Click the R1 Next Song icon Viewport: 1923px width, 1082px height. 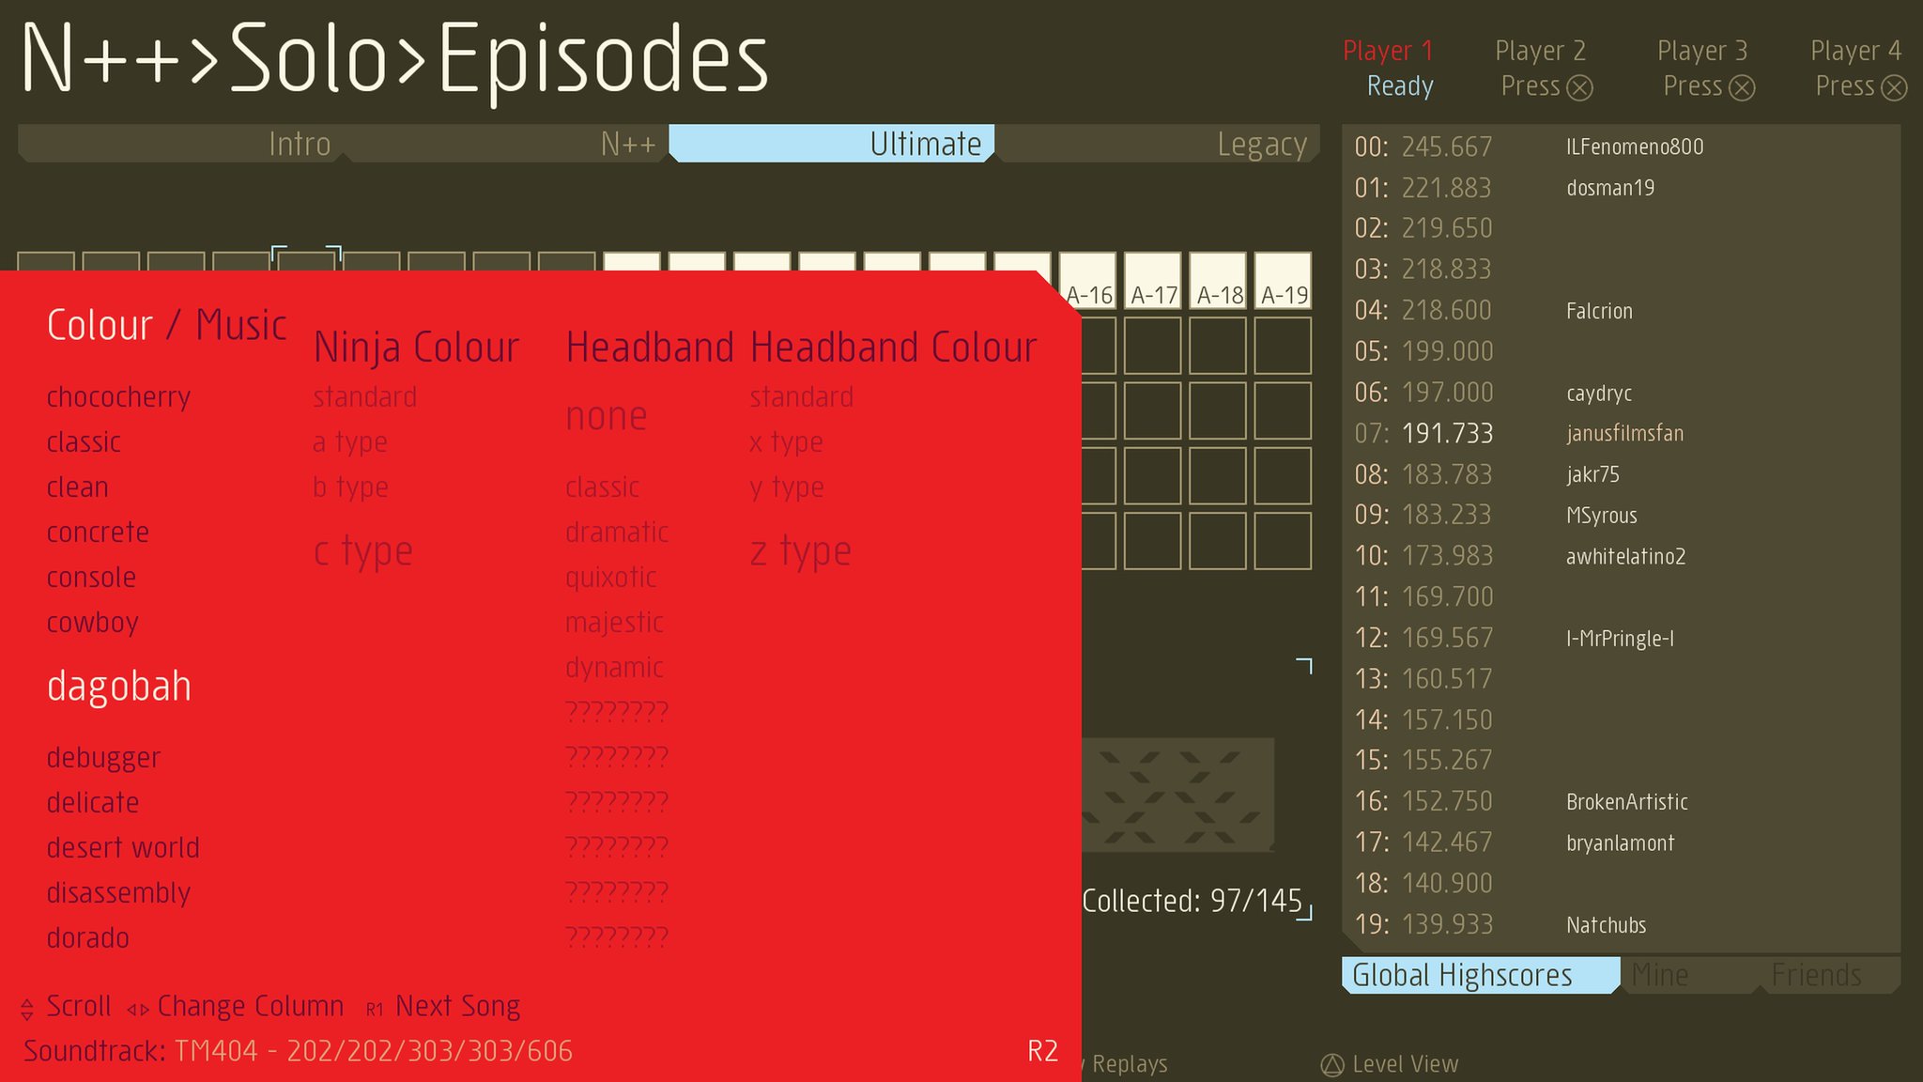pos(375,1010)
